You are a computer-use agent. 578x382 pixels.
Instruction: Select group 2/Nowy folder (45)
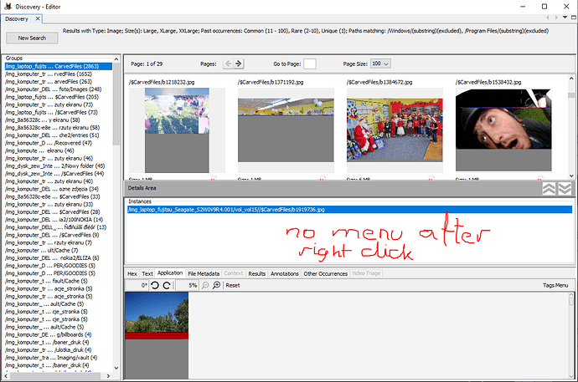pyautogui.click(x=59, y=166)
